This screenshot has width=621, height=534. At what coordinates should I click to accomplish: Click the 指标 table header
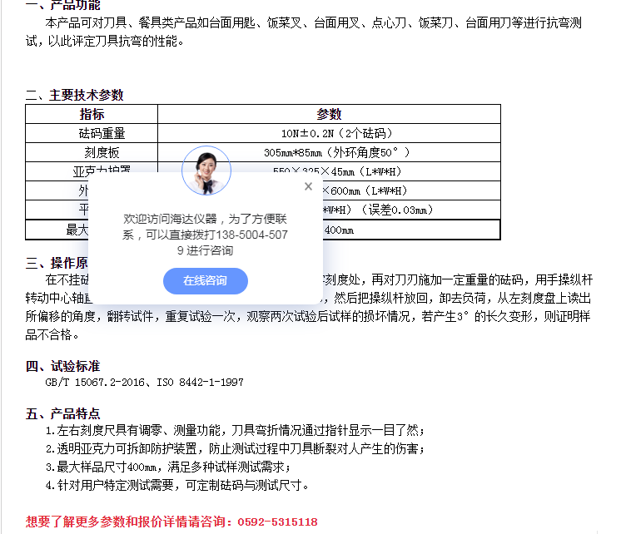92,114
